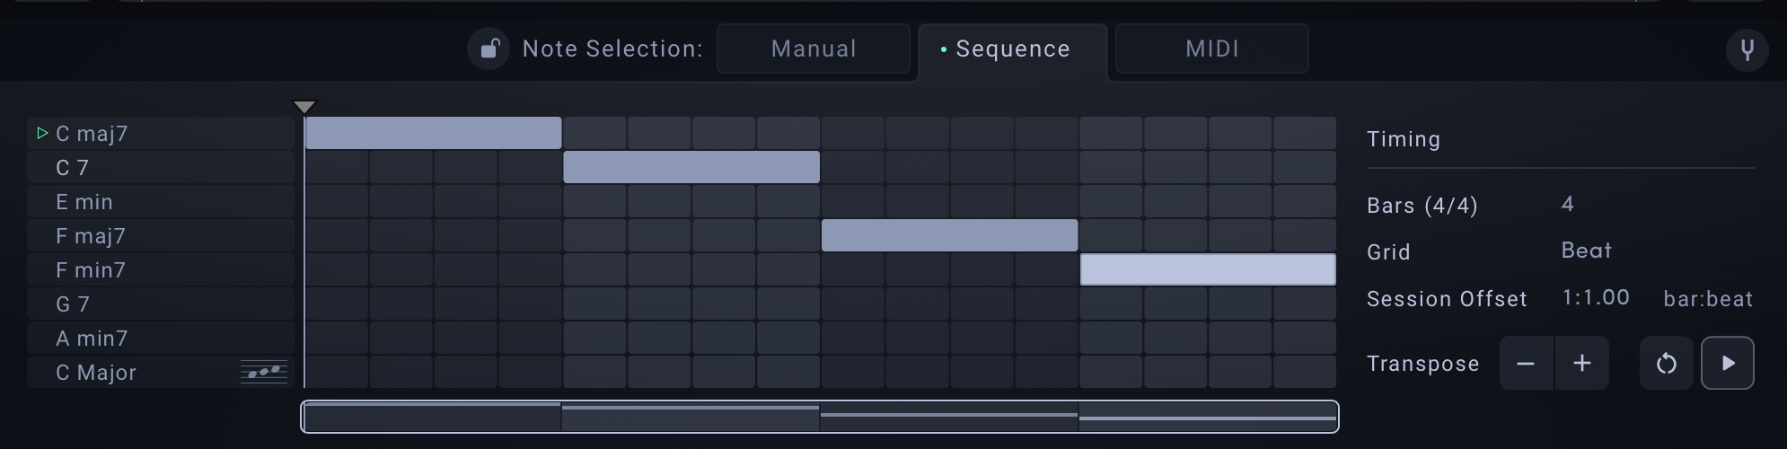Open the Grid Beat dropdown
Screen dimensions: 1787x449
(1586, 251)
